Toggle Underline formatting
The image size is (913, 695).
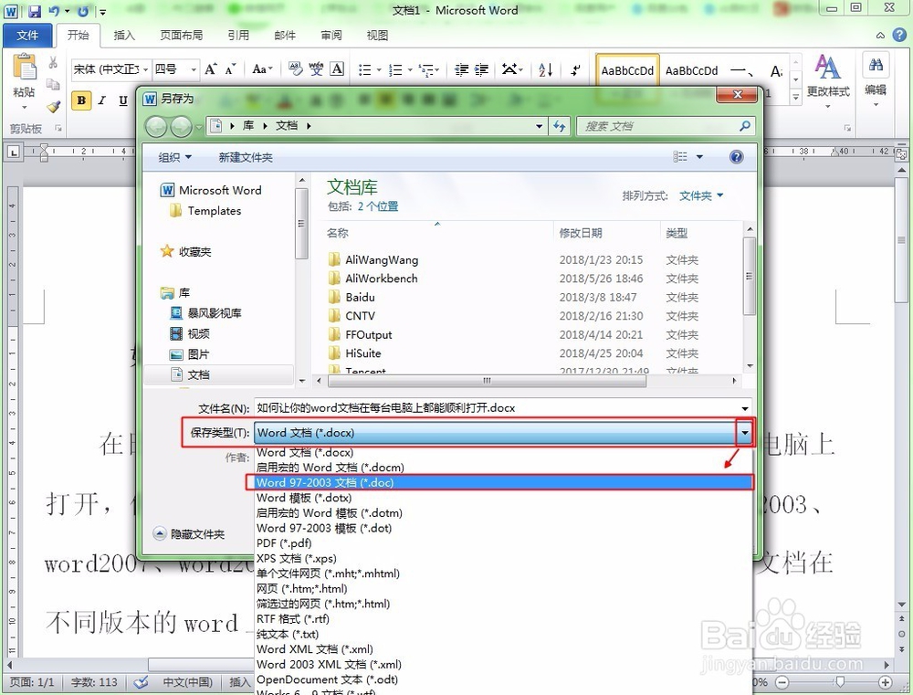(123, 100)
